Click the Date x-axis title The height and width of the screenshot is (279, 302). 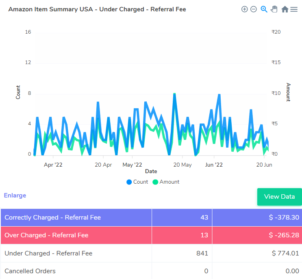[x=151, y=172]
